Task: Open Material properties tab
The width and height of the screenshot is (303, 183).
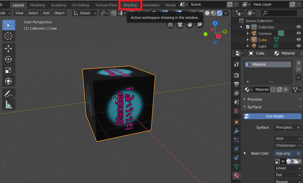Action: [236, 175]
